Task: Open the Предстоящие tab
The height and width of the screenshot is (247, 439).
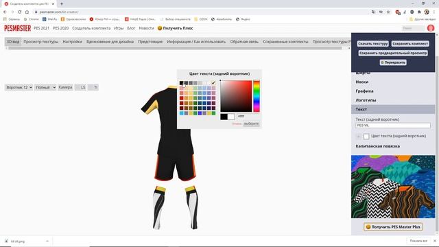Action: point(150,41)
